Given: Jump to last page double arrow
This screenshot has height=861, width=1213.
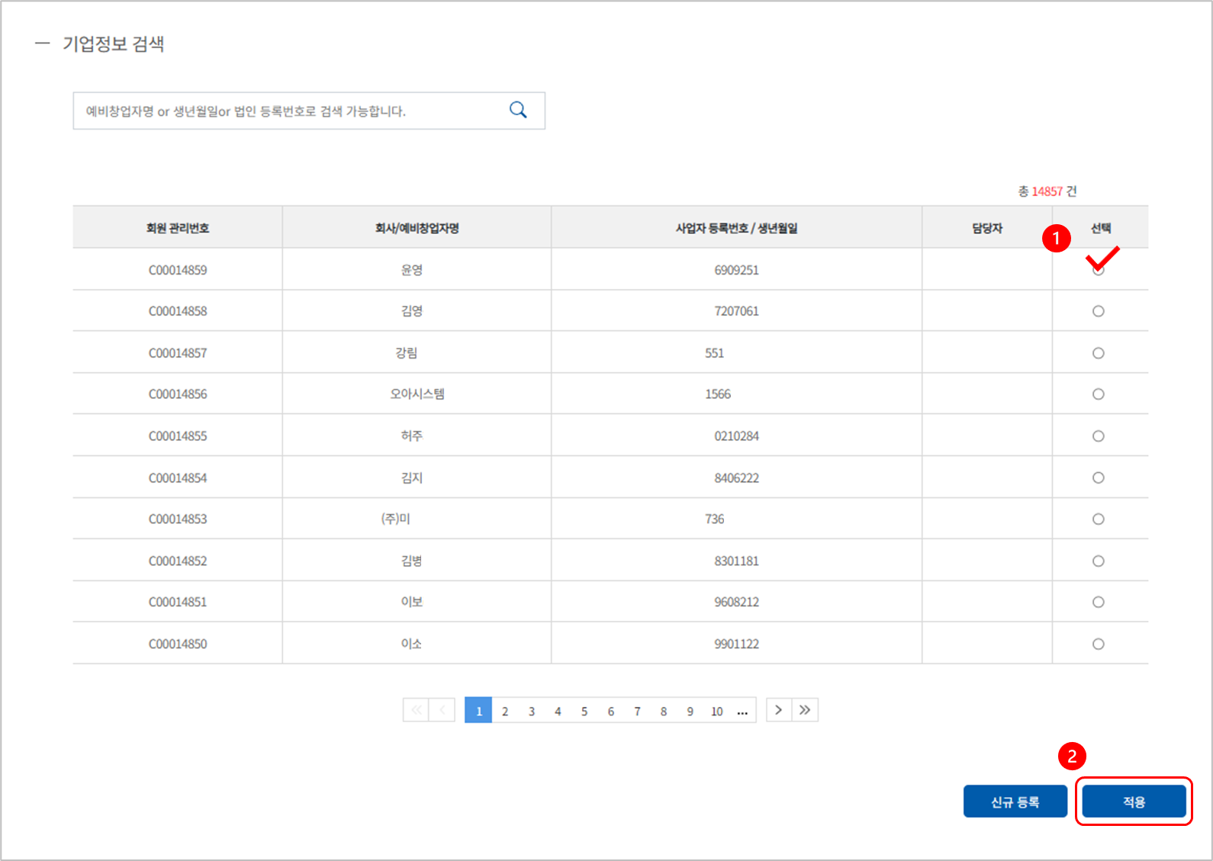Looking at the screenshot, I should click(x=805, y=710).
